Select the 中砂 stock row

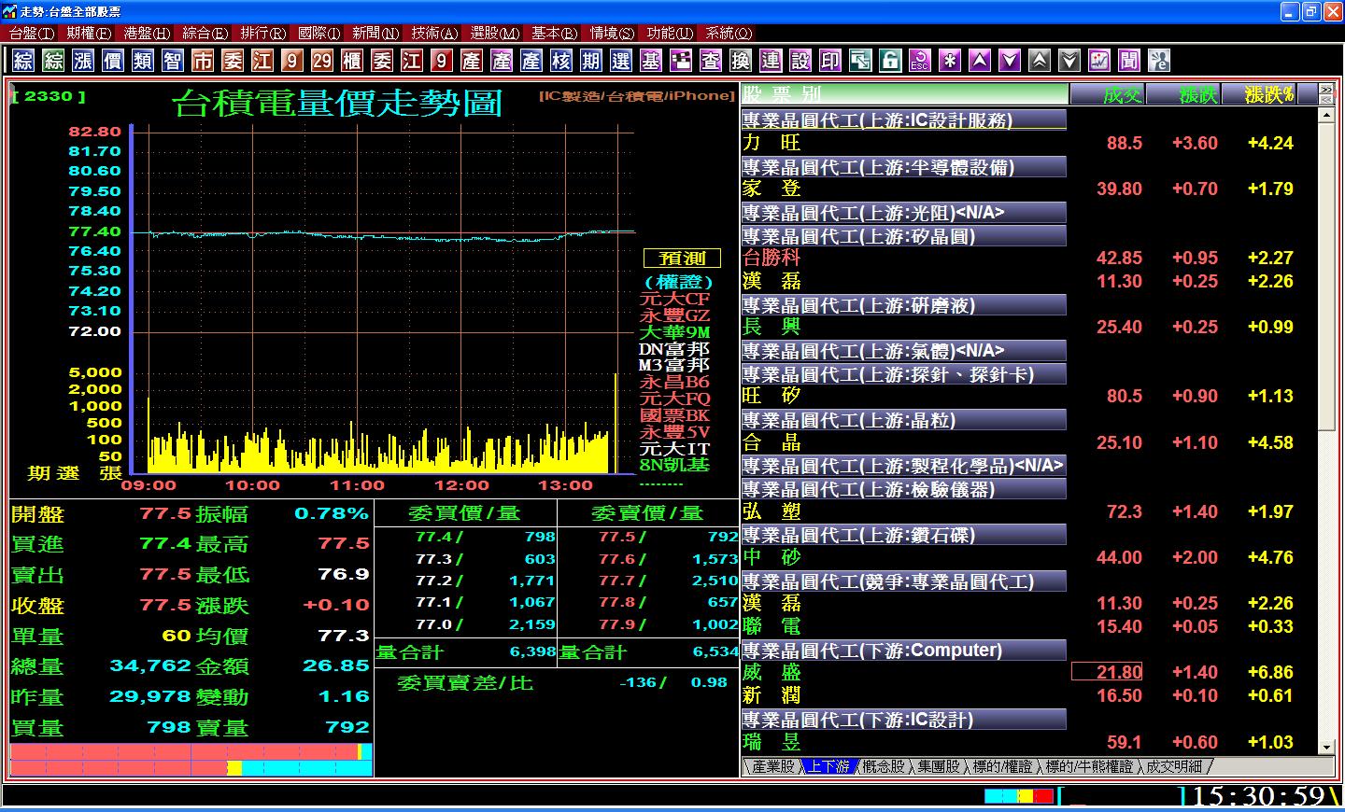1029,557
